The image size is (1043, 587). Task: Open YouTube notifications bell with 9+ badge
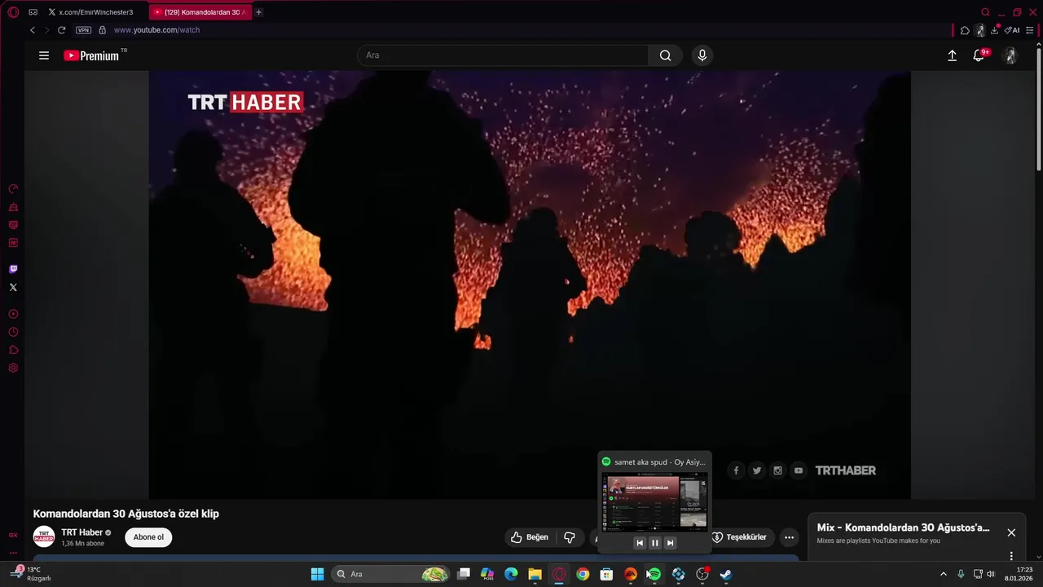click(x=980, y=55)
